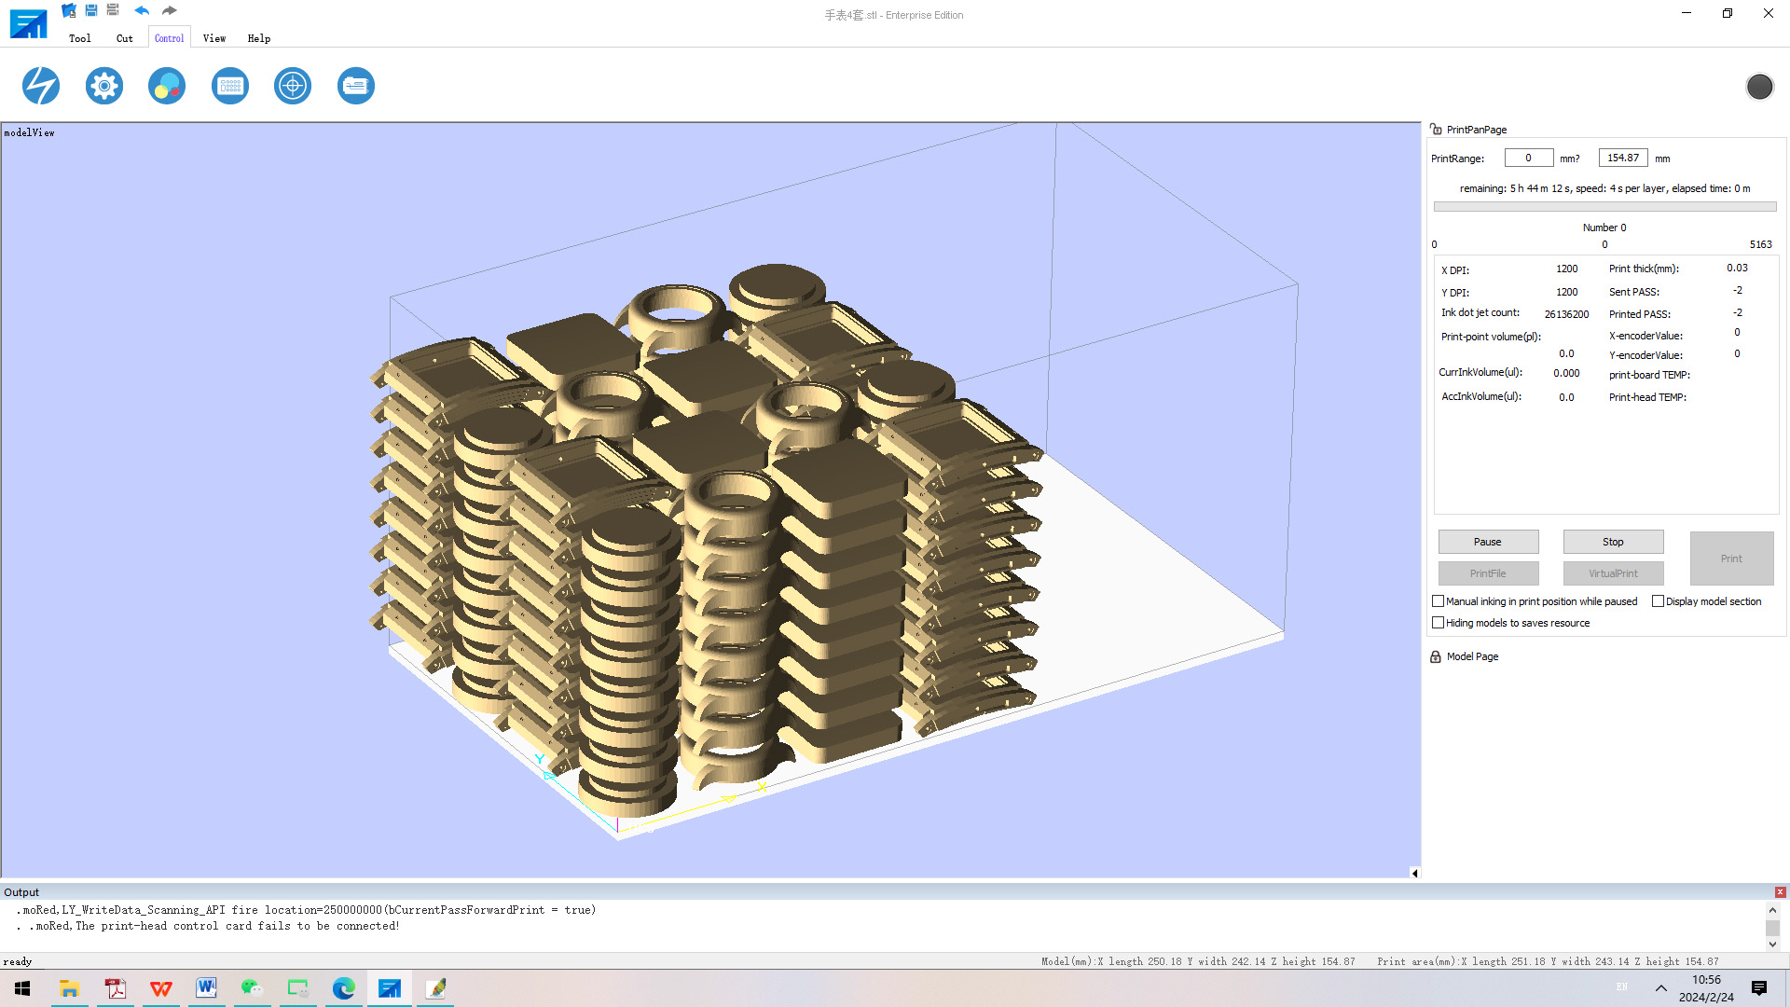1790x1007 pixels.
Task: Click the blue undo arrow icon
Action: pos(142,10)
